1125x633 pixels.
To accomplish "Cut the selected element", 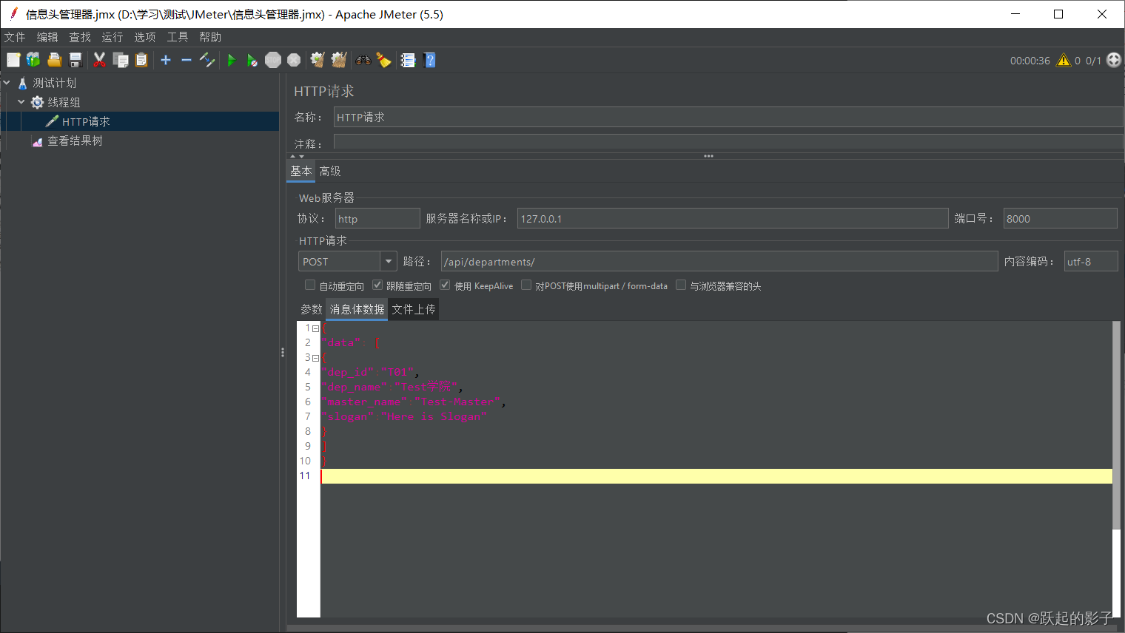I will tap(99, 60).
